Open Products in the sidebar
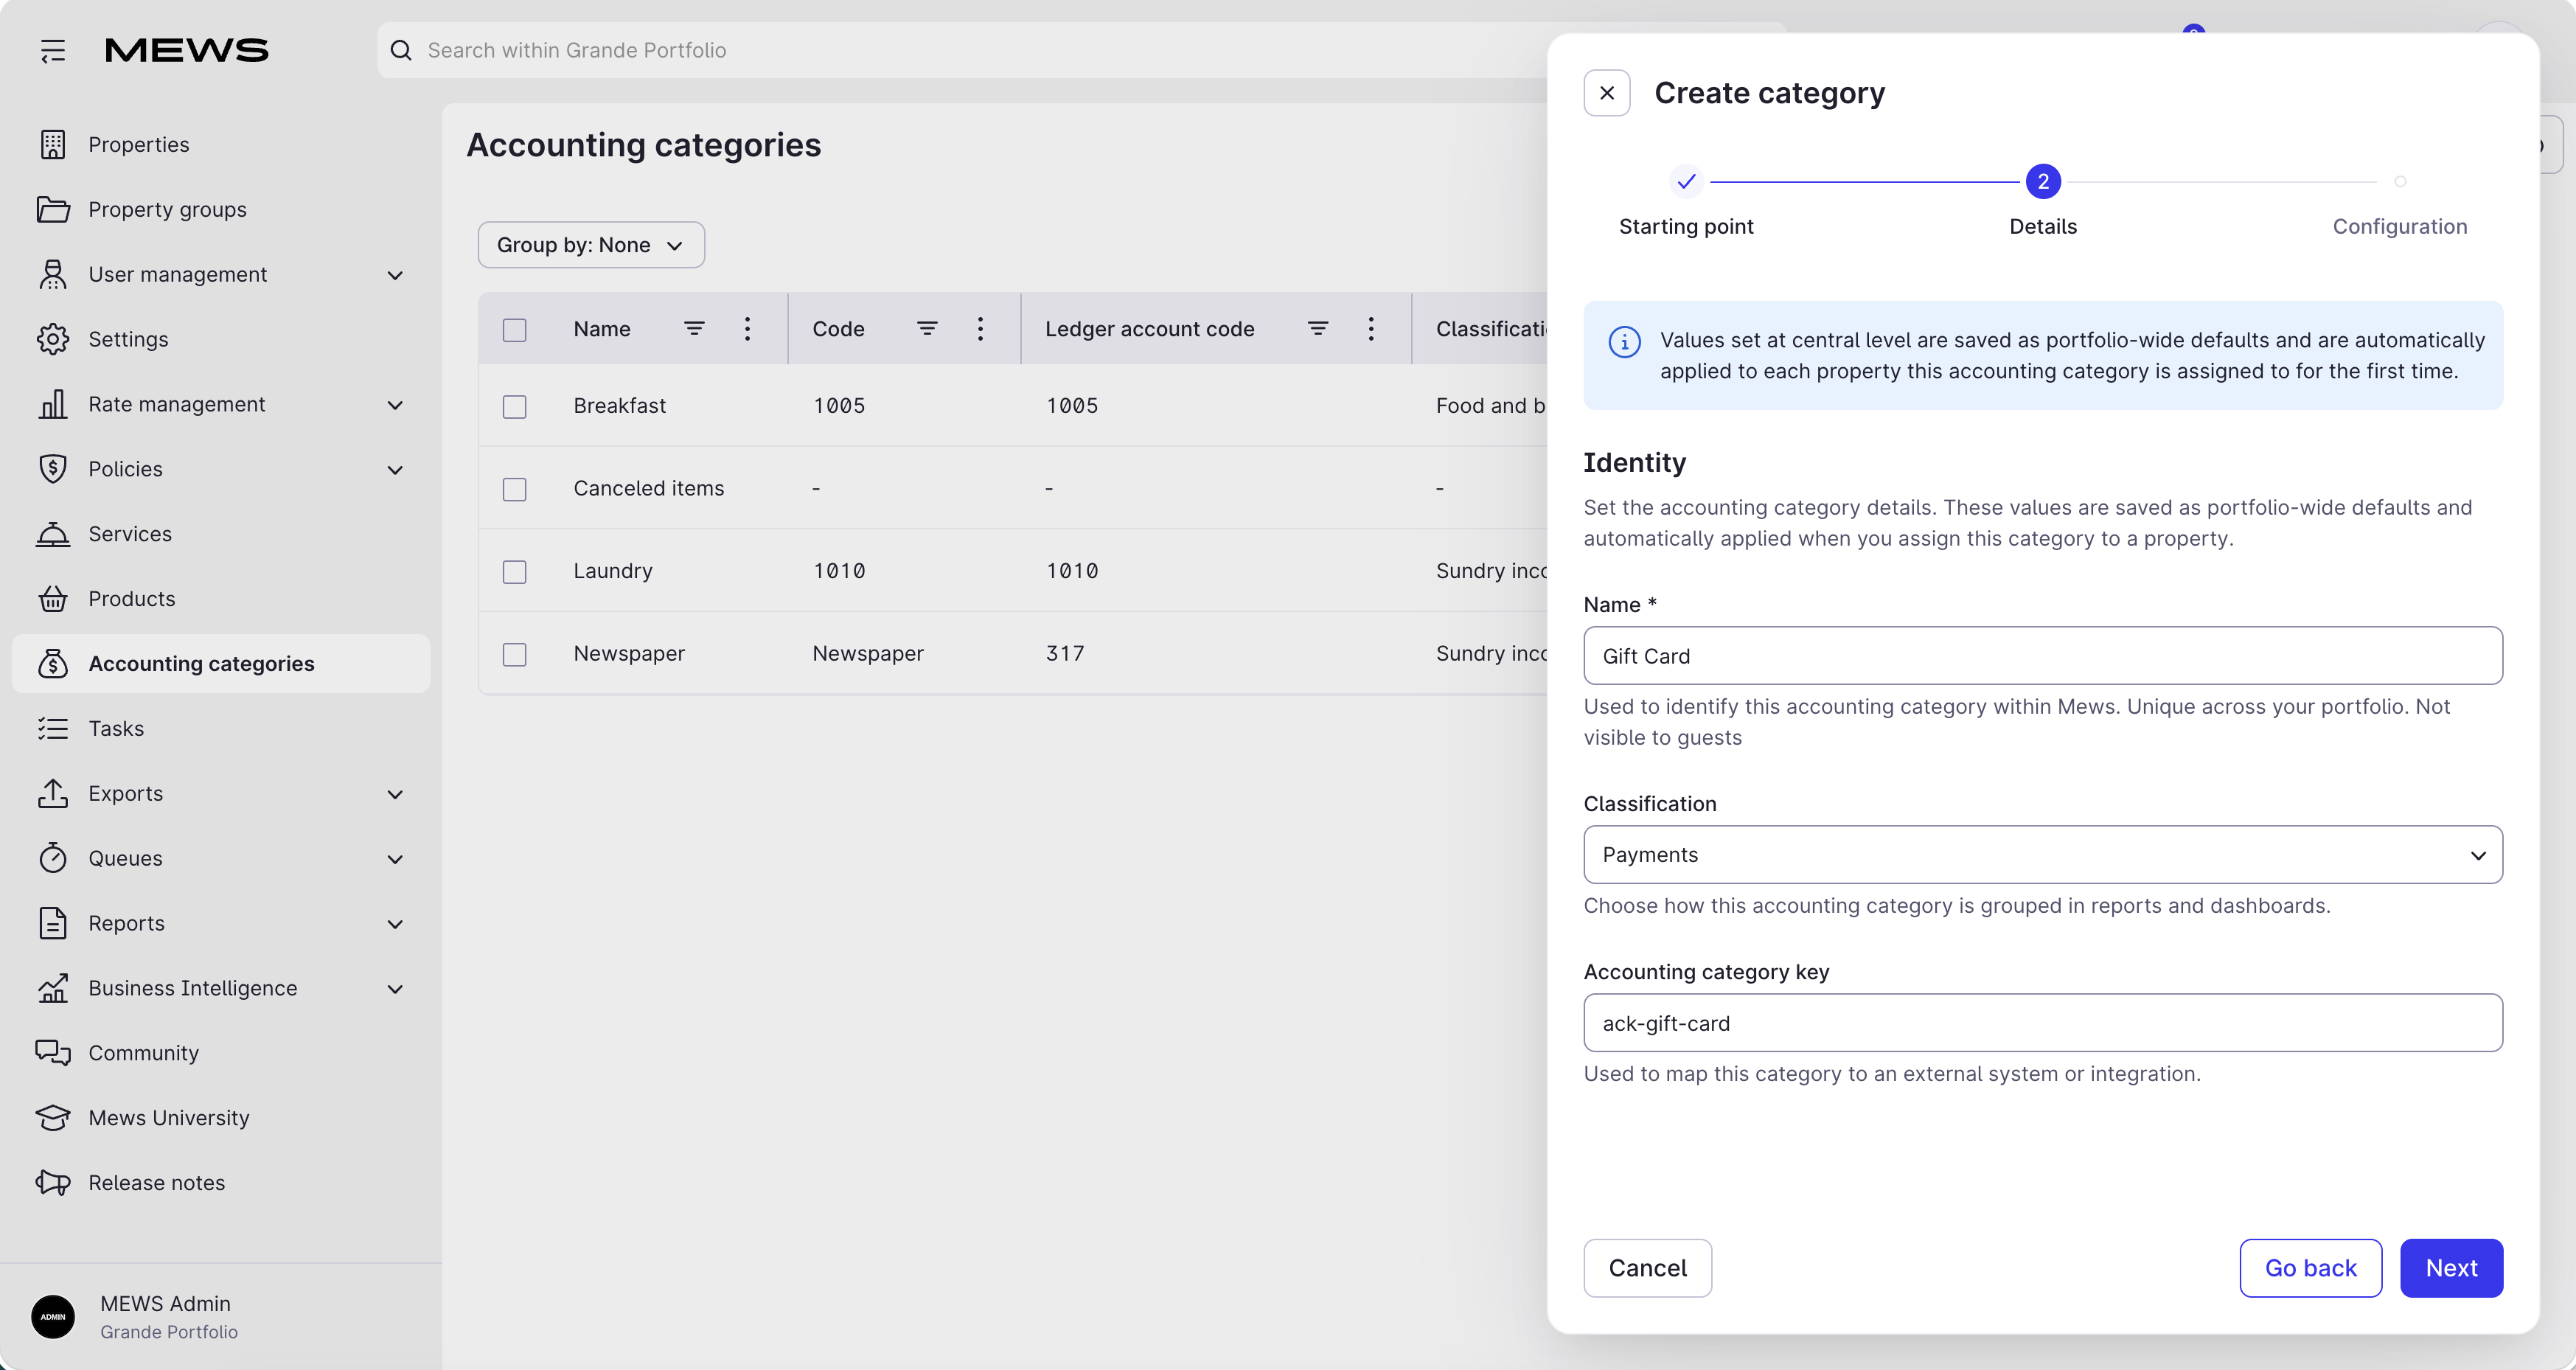 [221, 598]
